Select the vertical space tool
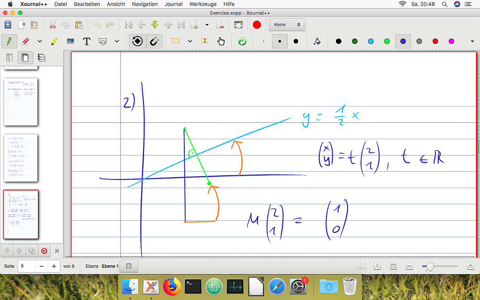Image resolution: width=480 pixels, height=300 pixels. [204, 41]
